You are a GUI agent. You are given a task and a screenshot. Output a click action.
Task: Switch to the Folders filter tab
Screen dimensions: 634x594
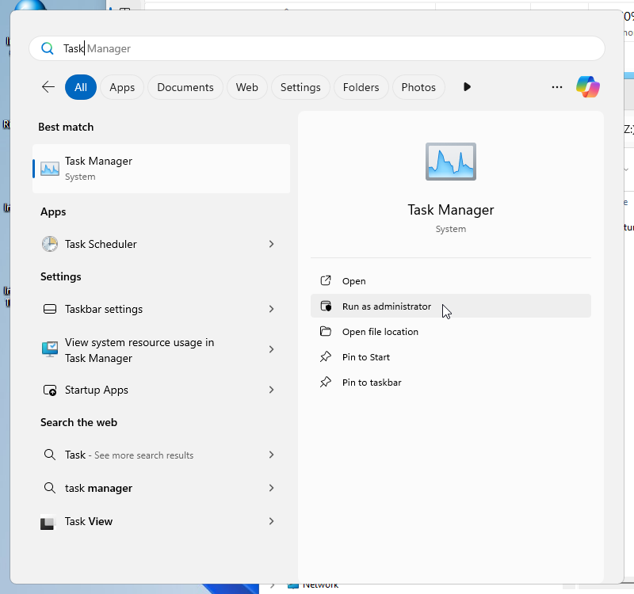pos(361,87)
